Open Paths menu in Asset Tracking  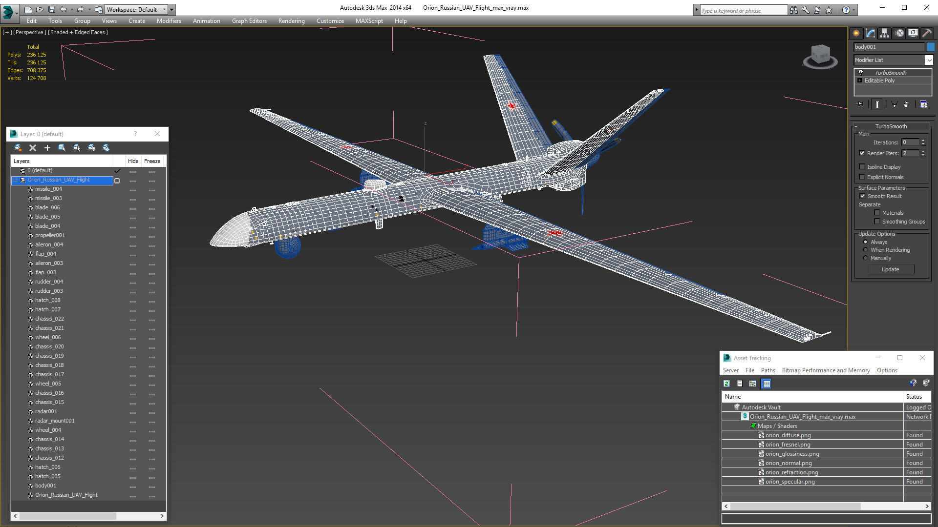768,370
